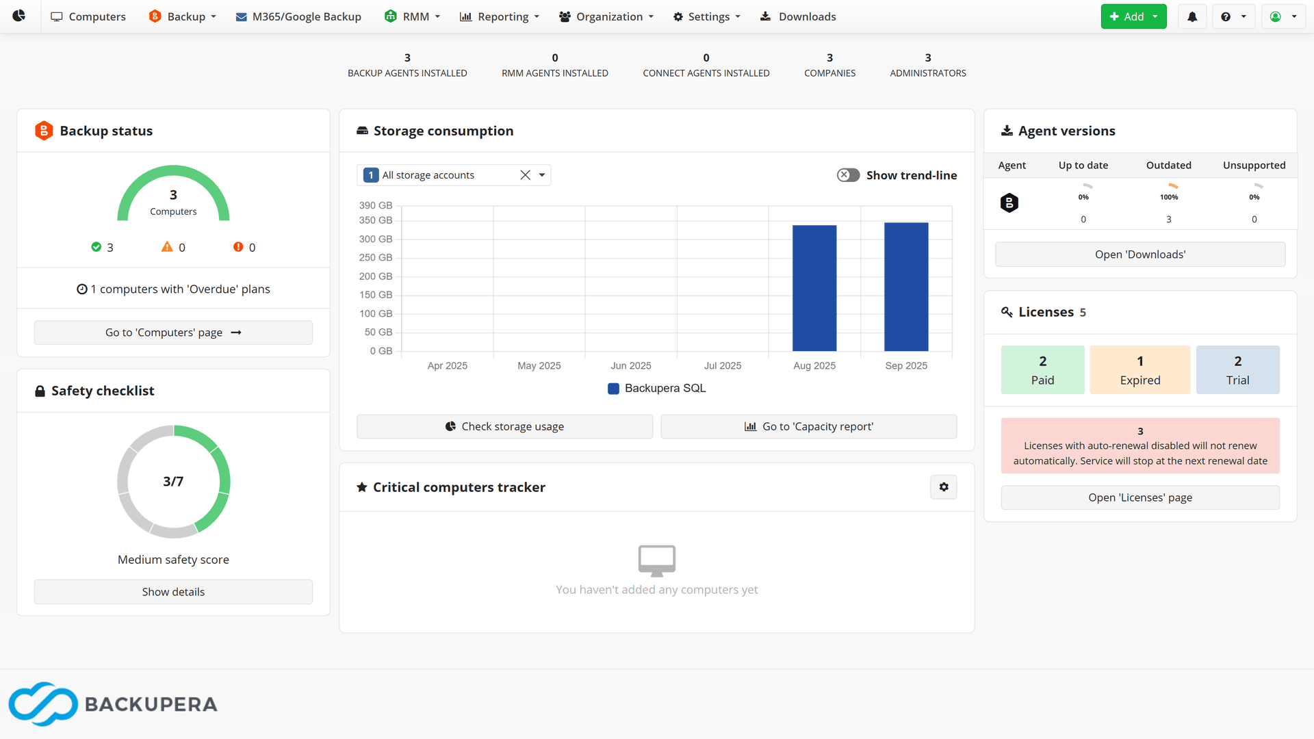Open Critical computers tracker gear settings
Viewport: 1314px width, 739px height.
[x=944, y=487]
